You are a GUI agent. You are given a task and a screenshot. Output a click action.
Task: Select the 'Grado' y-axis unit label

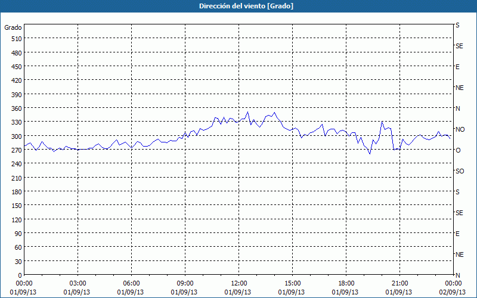pyautogui.click(x=13, y=27)
